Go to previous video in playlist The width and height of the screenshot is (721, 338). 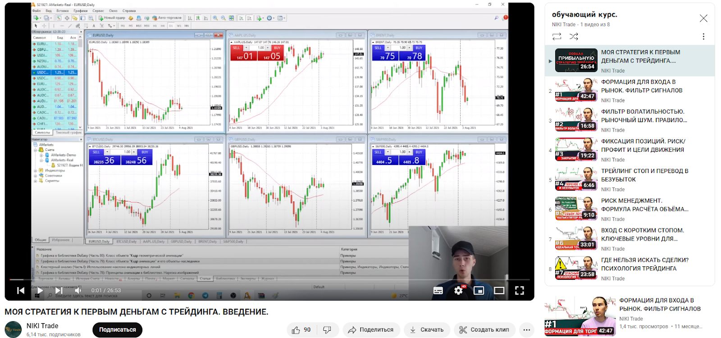coord(21,291)
